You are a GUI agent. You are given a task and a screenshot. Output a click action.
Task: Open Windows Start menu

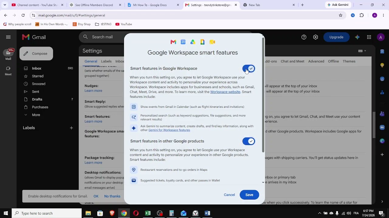click(6, 213)
